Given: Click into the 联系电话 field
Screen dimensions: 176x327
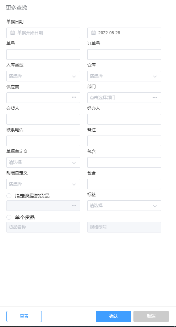Looking at the screenshot, I should click(43, 141).
